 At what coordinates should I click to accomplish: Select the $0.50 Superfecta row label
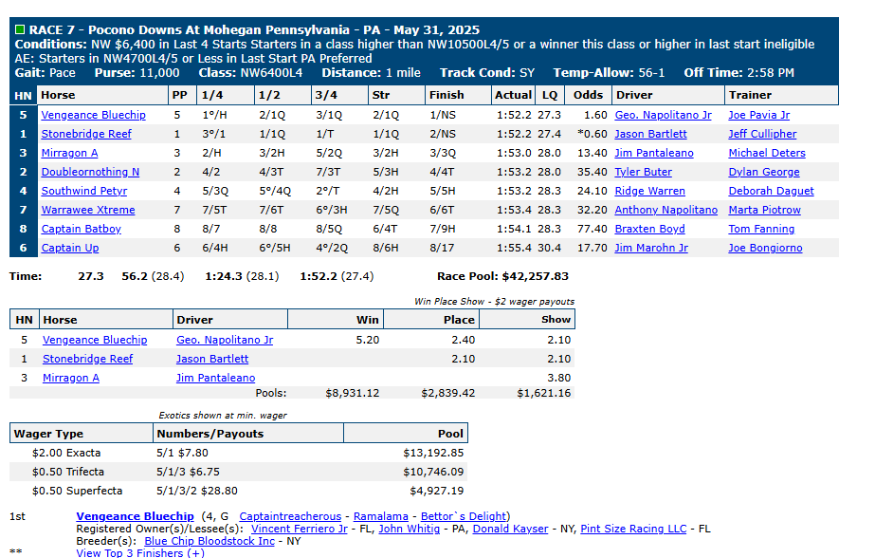tap(77, 491)
